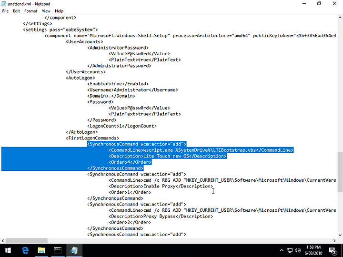Click the <FirstLogonCommands> tag line

(x=92, y=138)
